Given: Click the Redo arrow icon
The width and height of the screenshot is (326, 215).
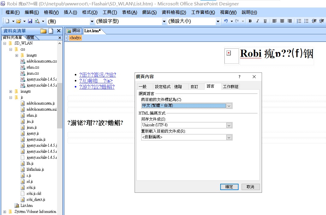Looking at the screenshot, I should click(x=237, y=21).
